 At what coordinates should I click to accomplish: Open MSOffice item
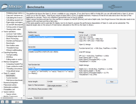(9, 57)
